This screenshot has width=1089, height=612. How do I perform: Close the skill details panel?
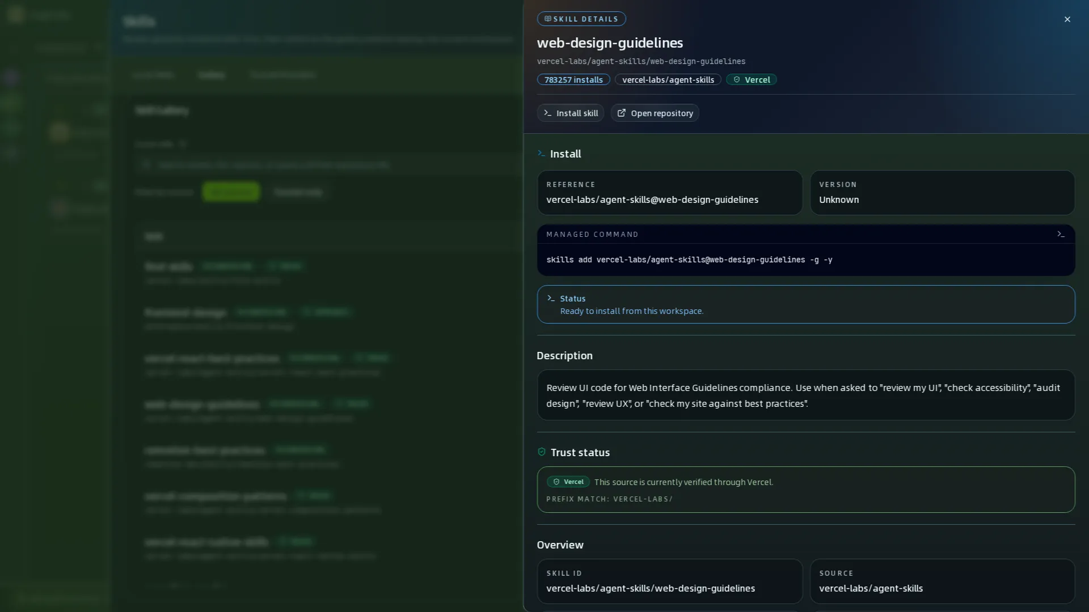(1067, 19)
